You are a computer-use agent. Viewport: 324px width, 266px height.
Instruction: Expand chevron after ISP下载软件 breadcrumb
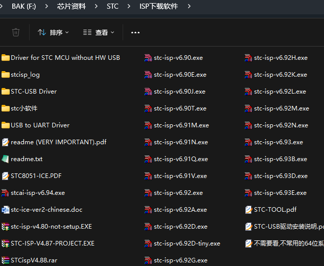pyautogui.click(x=189, y=6)
